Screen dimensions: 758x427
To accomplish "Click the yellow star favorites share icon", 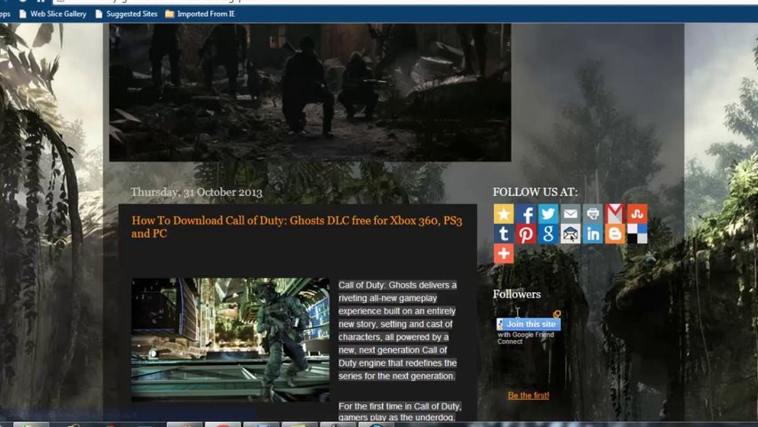I will click(x=503, y=213).
